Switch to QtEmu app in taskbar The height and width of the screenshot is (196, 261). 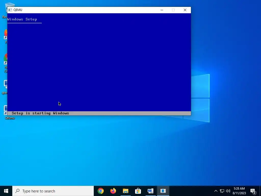[150, 191]
